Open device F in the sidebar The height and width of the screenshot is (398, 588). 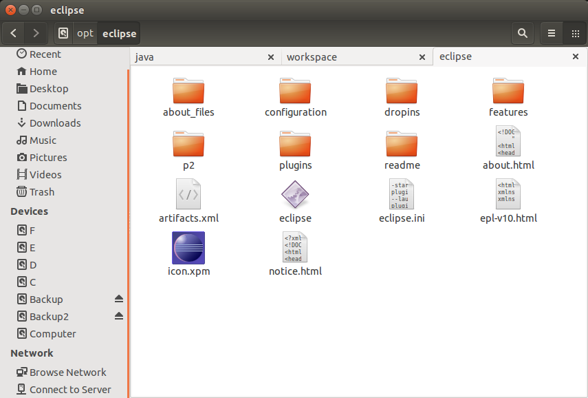click(65, 231)
